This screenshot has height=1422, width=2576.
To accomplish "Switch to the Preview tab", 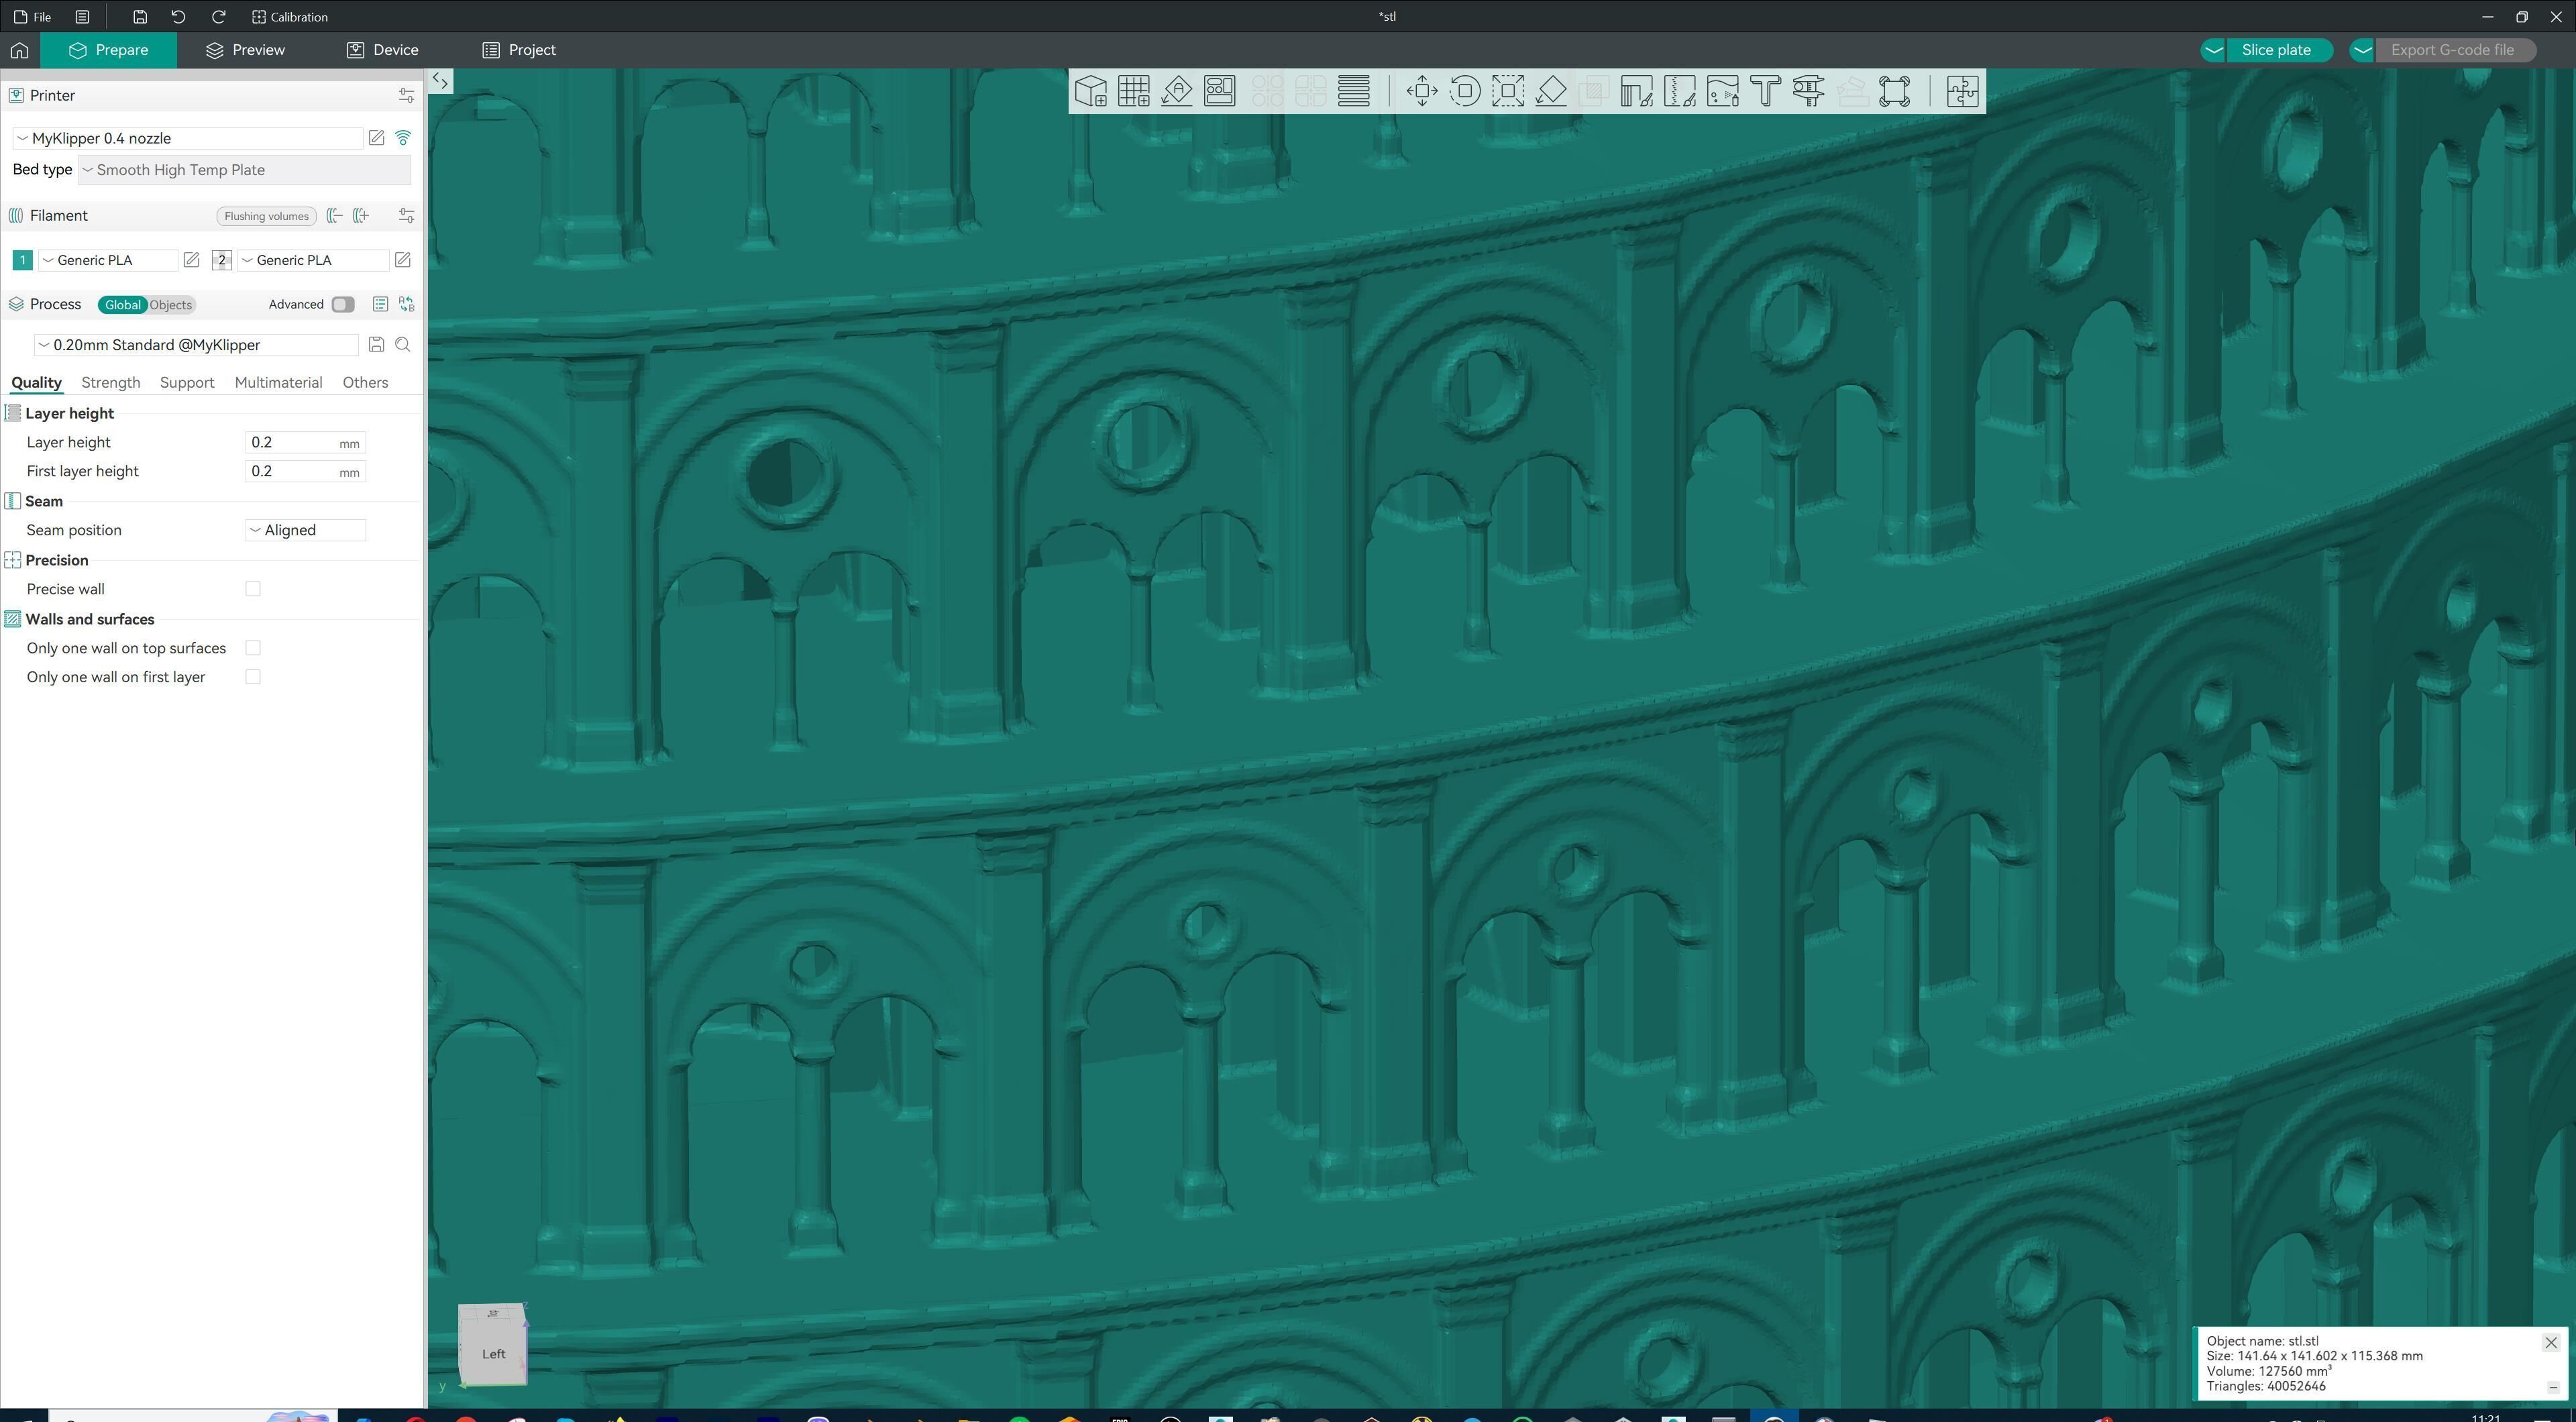I will 246,50.
